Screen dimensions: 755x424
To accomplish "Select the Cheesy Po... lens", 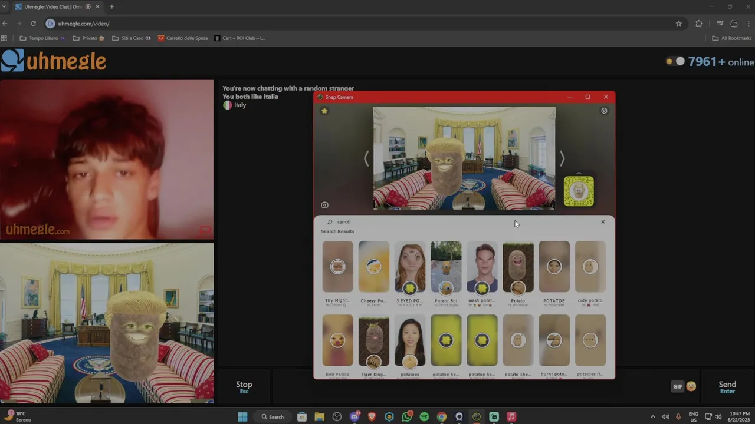I will click(x=374, y=267).
